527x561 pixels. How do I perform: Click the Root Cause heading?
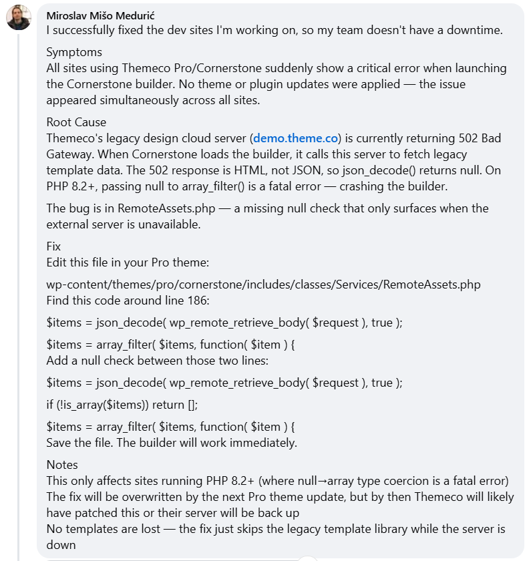76,122
